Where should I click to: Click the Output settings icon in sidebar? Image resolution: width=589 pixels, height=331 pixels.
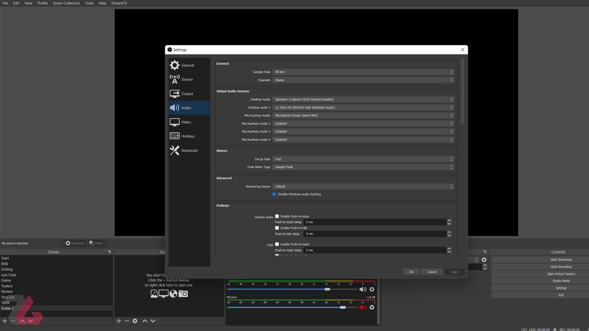pos(175,93)
